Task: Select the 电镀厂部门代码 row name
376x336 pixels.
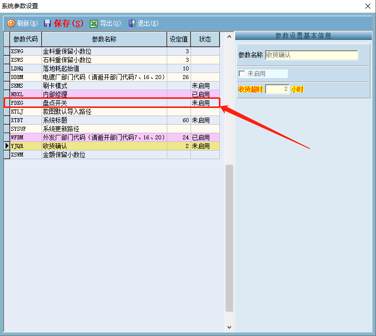Action: [x=104, y=77]
